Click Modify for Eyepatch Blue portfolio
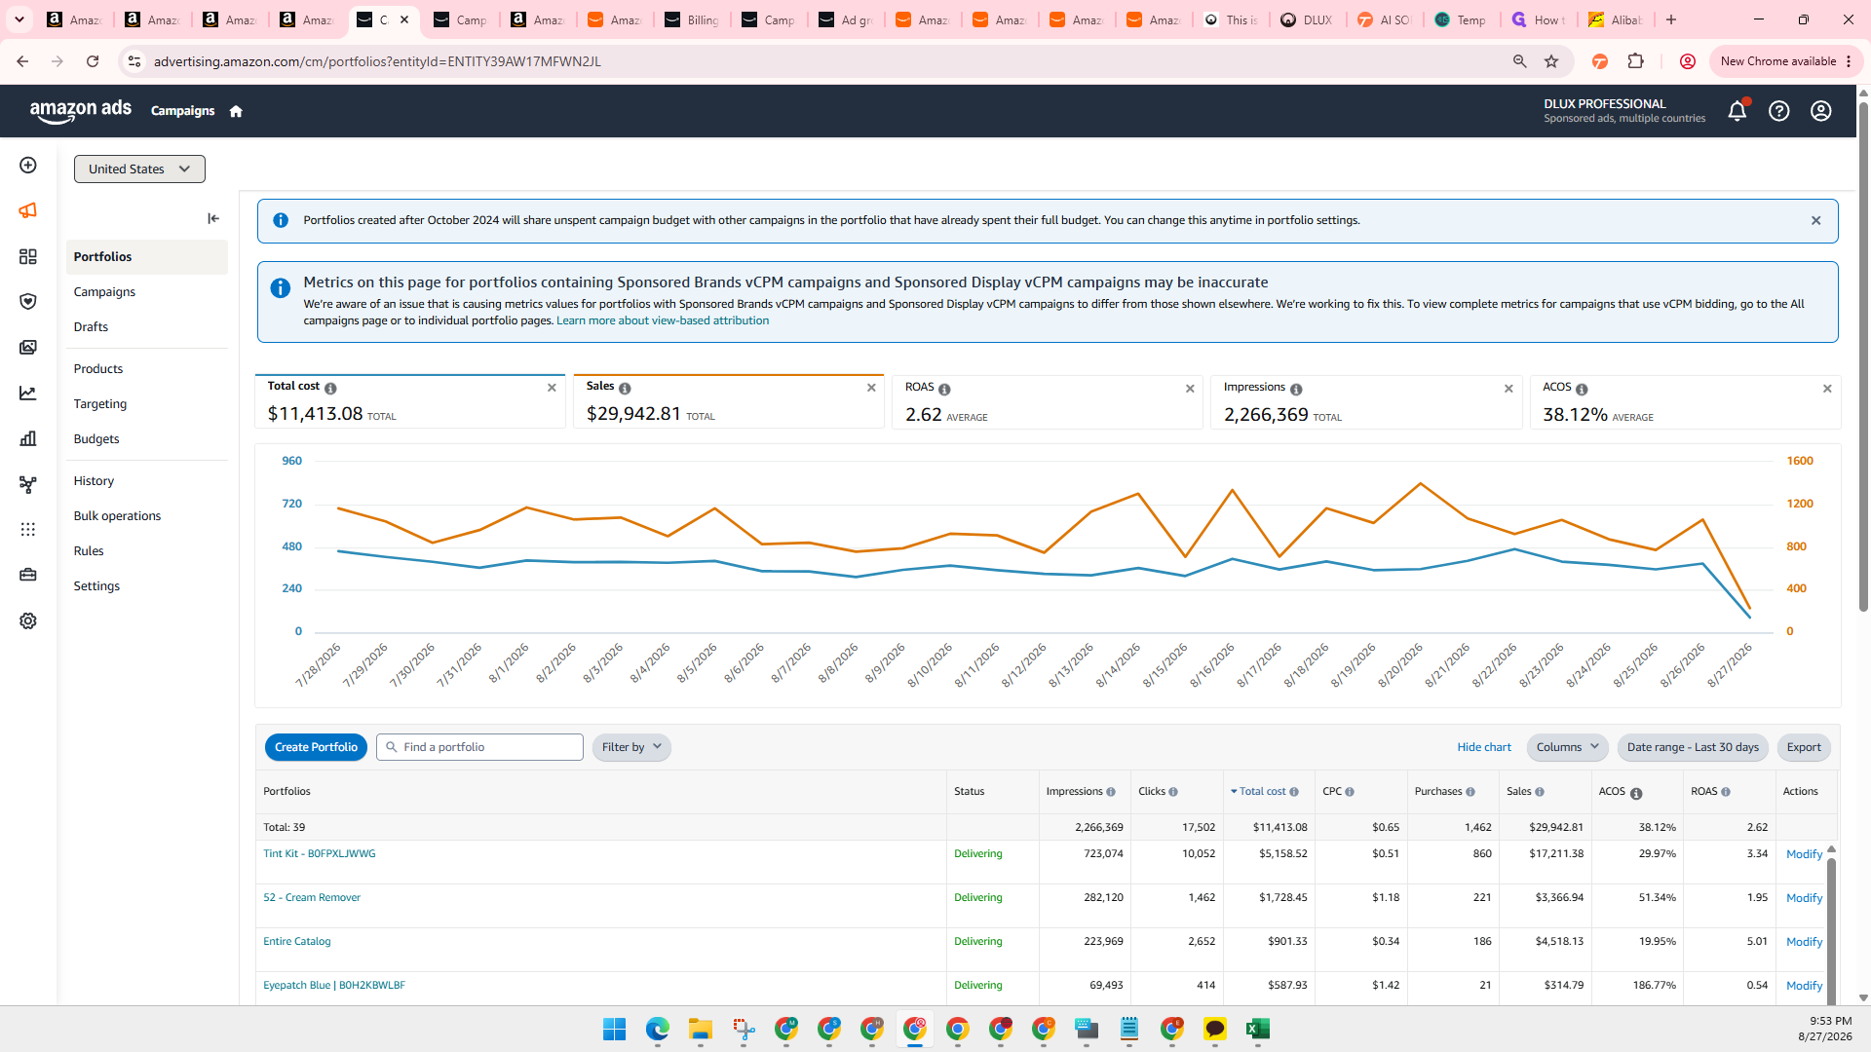This screenshot has height=1052, width=1871. tap(1804, 986)
